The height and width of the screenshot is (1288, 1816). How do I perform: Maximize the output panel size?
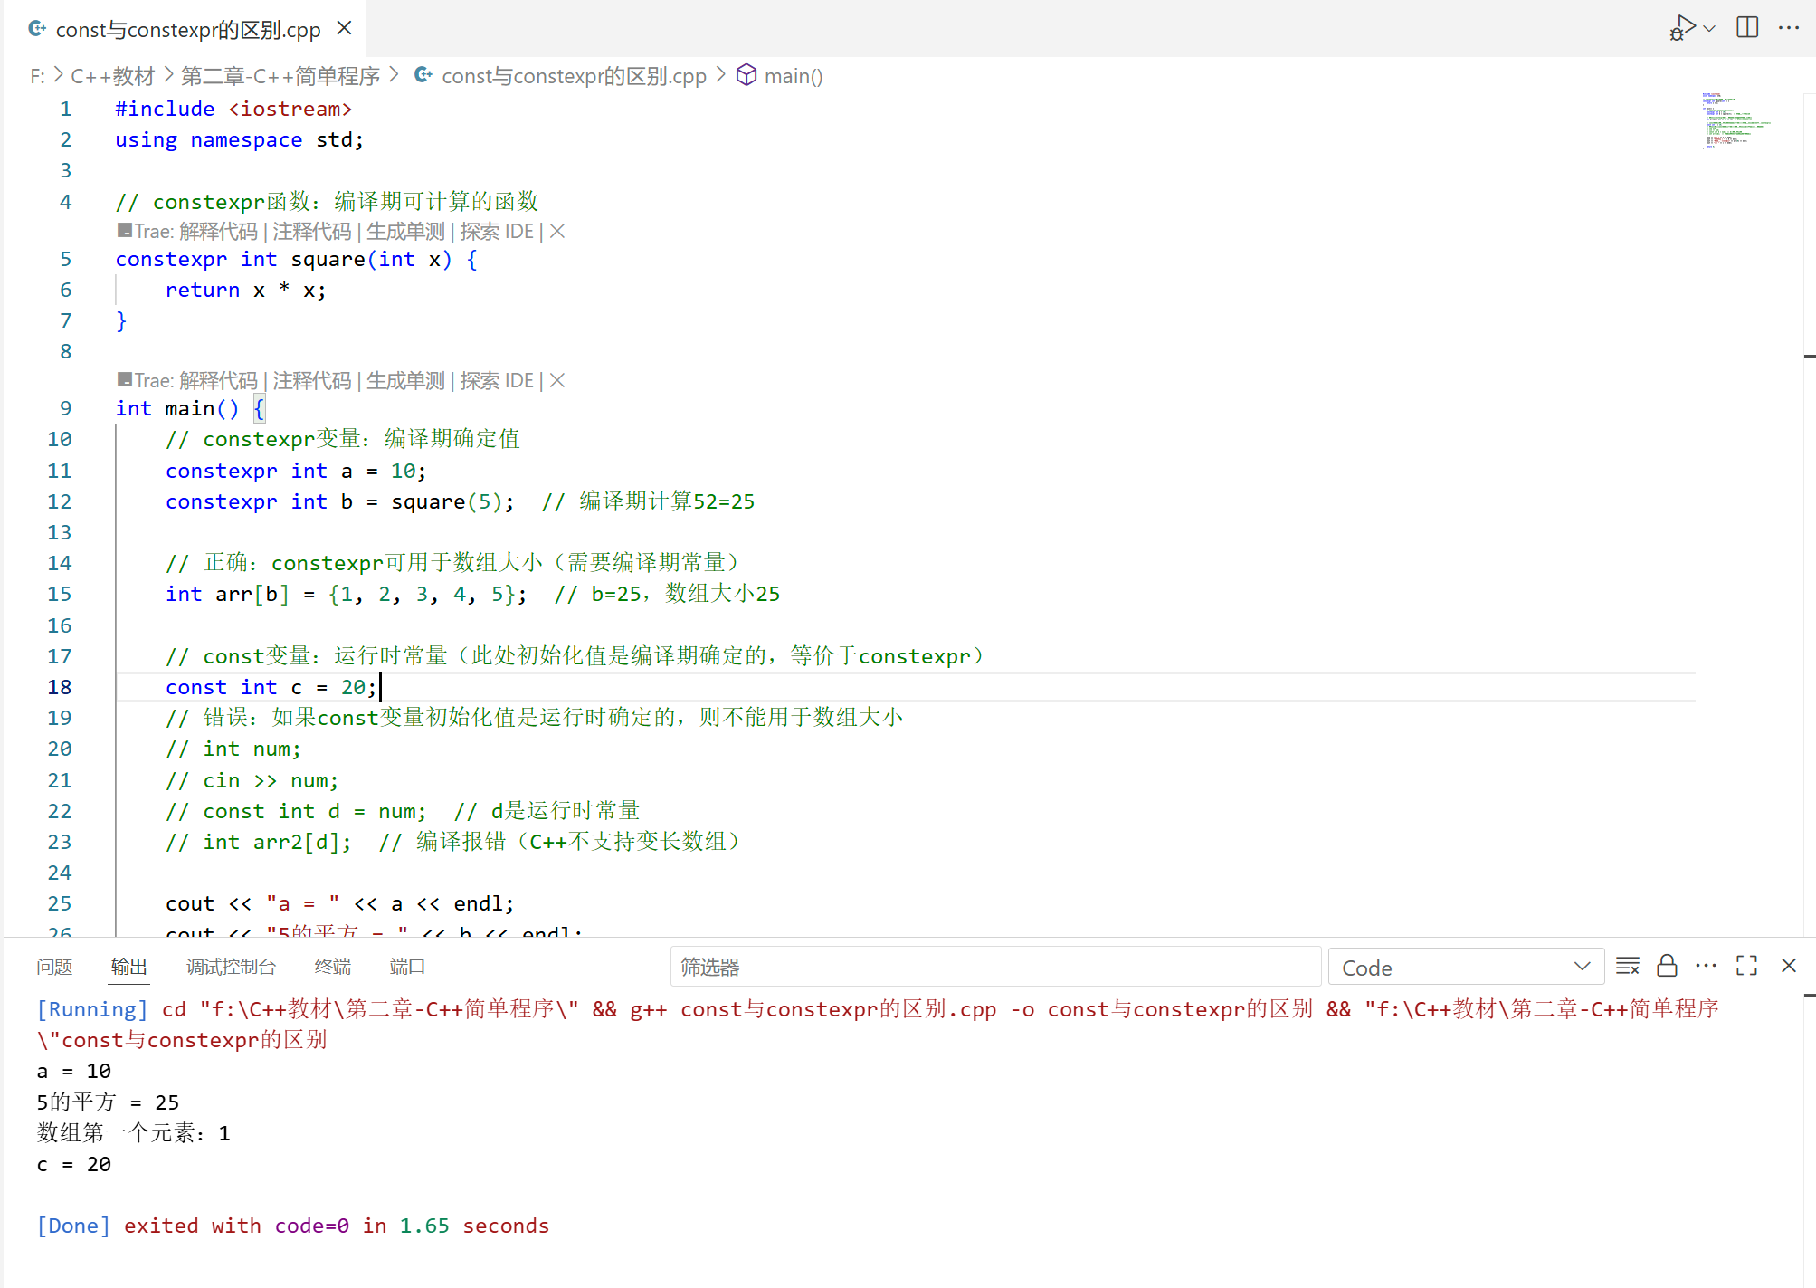click(x=1746, y=966)
